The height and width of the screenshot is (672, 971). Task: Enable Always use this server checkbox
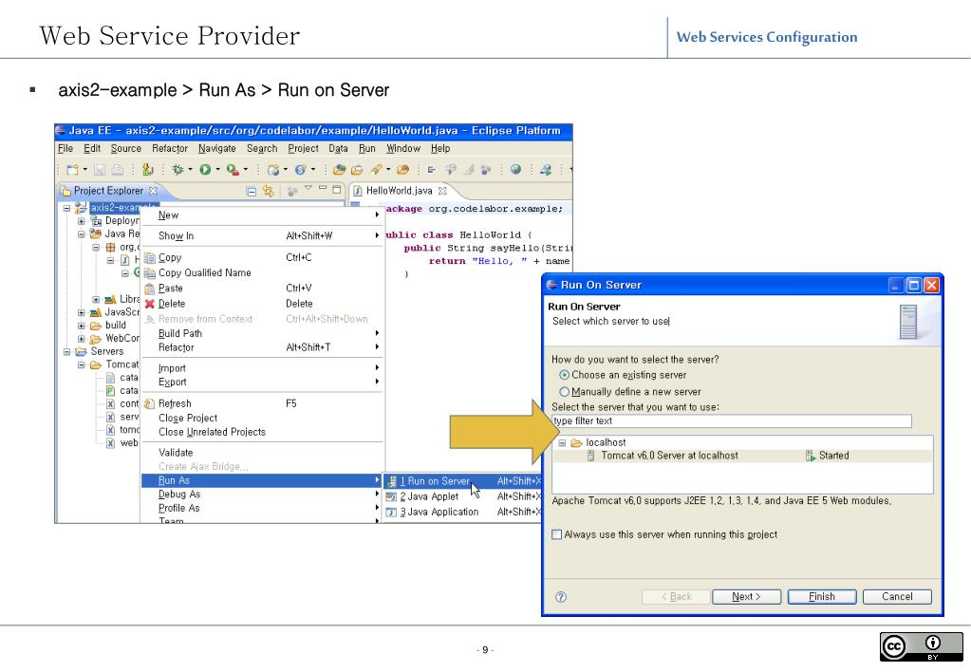pyautogui.click(x=557, y=534)
